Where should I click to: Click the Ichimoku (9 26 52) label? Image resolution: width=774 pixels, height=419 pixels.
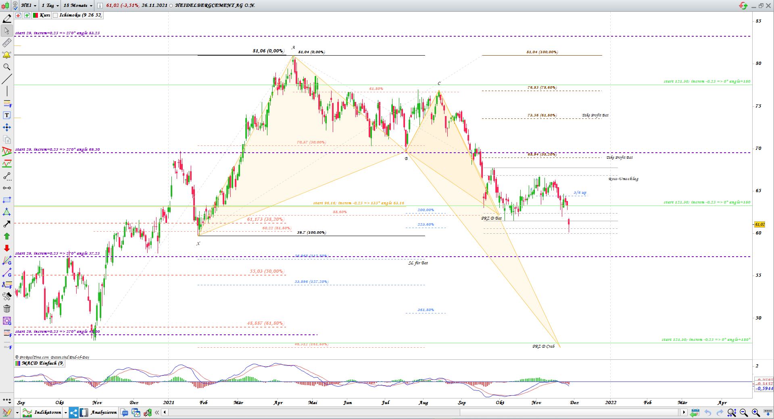click(x=80, y=15)
